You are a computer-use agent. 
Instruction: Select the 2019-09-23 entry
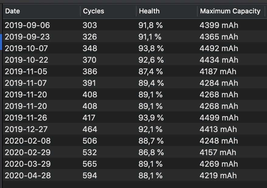pyautogui.click(x=27, y=37)
